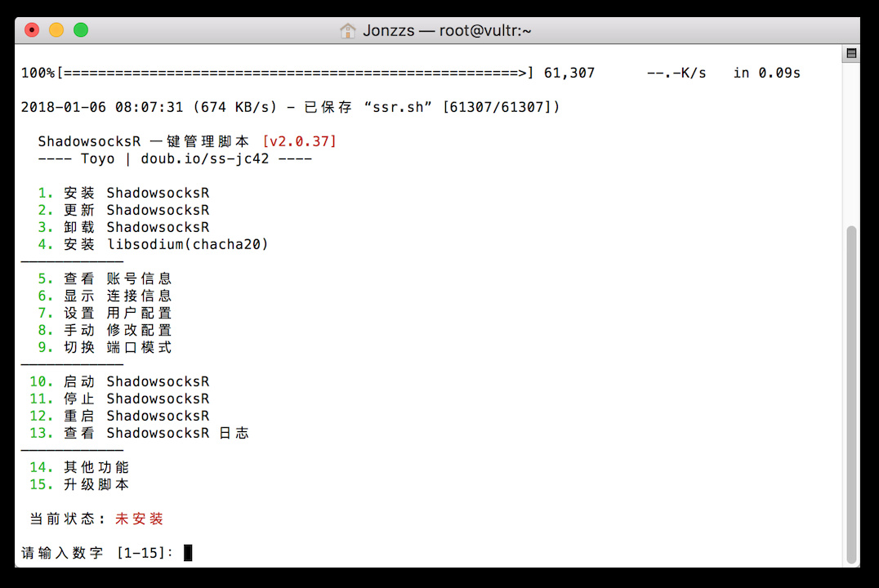Image resolution: width=879 pixels, height=588 pixels.
Task: Click line '5. 查看 账号信息'
Action: (x=105, y=278)
